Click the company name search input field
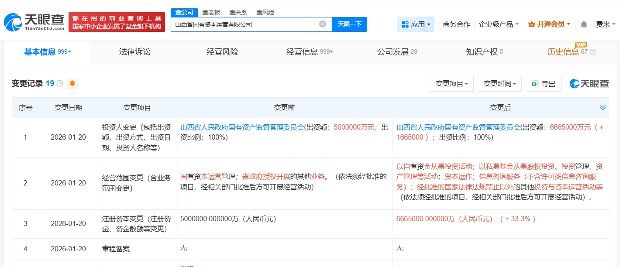 [x=245, y=24]
